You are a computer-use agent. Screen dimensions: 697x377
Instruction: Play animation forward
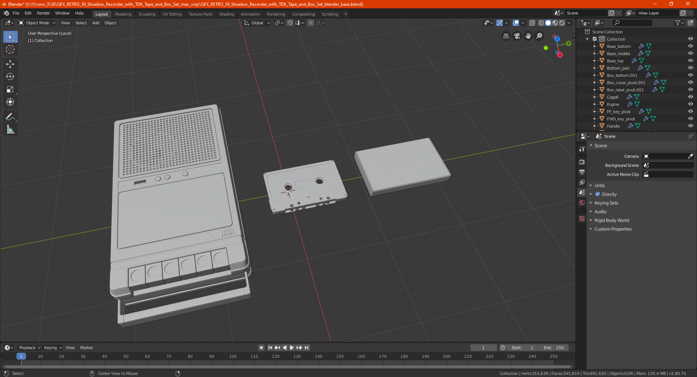click(292, 348)
